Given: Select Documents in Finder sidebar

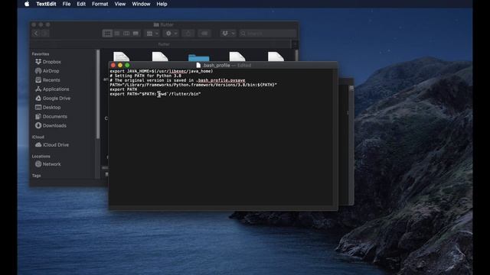Looking at the screenshot, I should [51, 116].
